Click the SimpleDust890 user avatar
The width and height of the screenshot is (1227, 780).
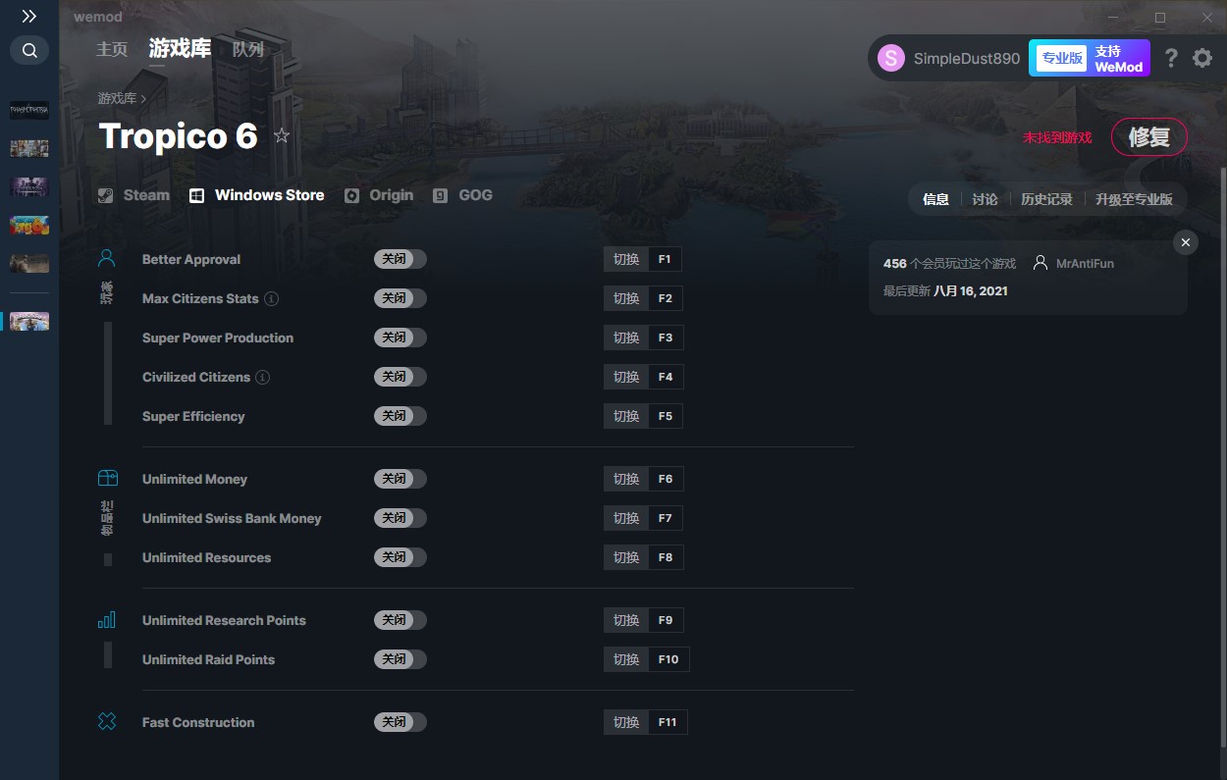tap(890, 58)
